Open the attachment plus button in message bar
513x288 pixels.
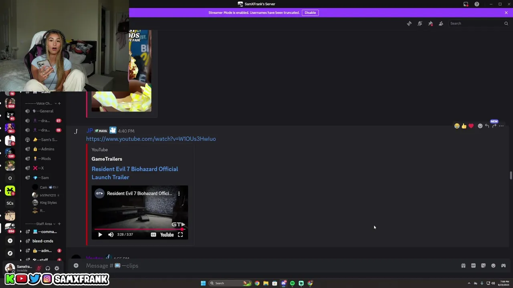(76, 266)
